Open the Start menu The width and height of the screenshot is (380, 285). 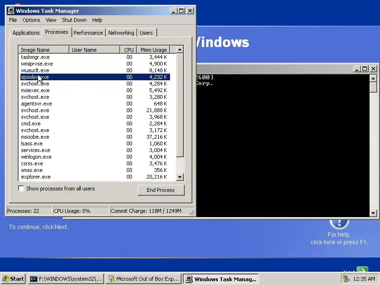pos(14,279)
